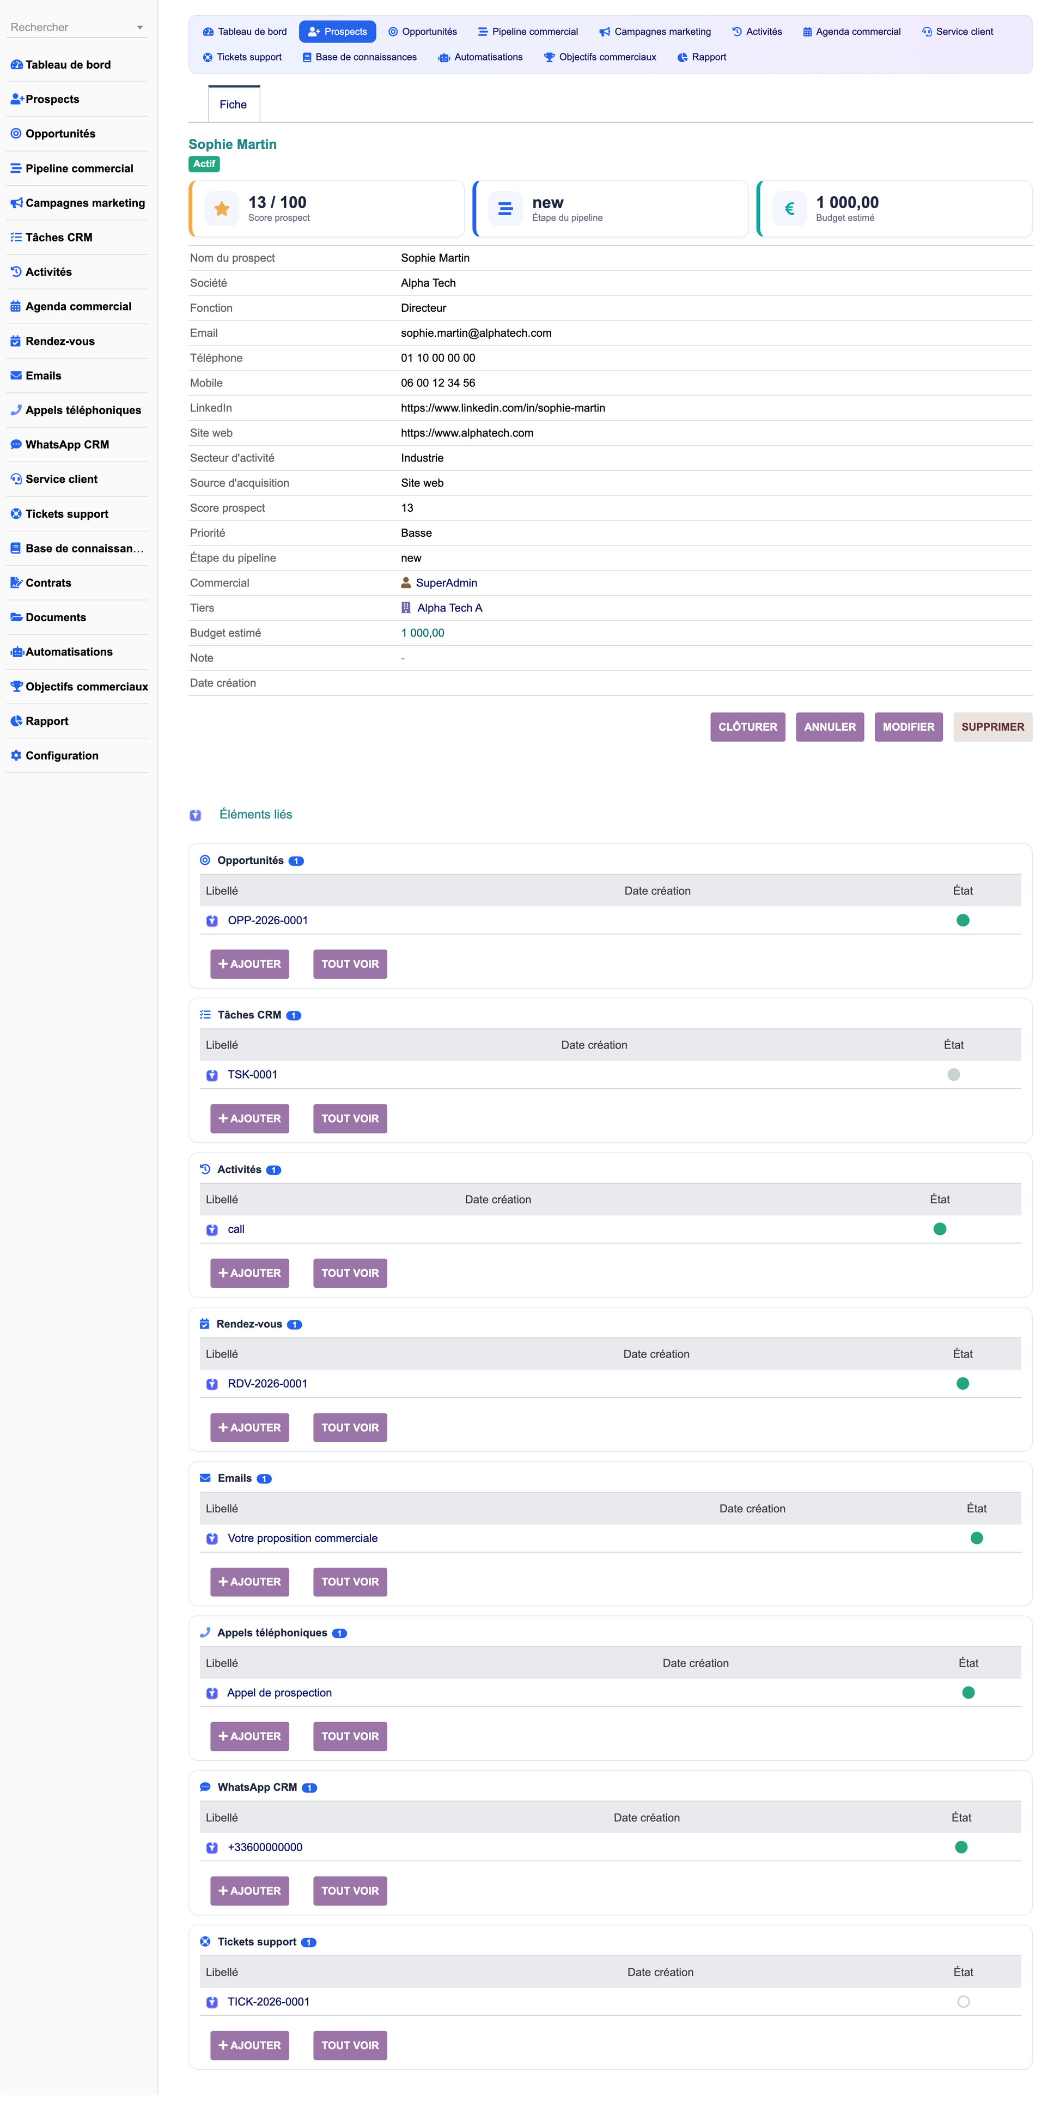1060x2109 pixels.
Task: Open Contrats in the sidebar
Action: 48,583
